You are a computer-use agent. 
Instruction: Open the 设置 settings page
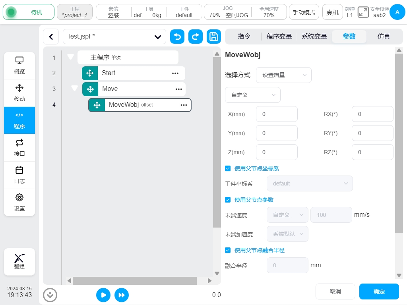pyautogui.click(x=19, y=203)
